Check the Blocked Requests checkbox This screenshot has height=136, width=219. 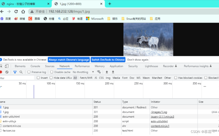[206, 78]
